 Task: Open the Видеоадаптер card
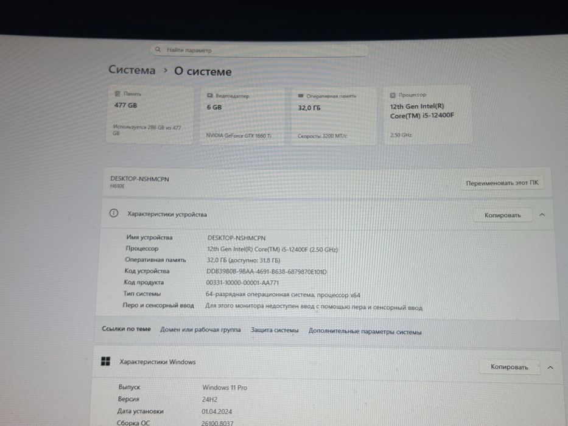click(242, 116)
